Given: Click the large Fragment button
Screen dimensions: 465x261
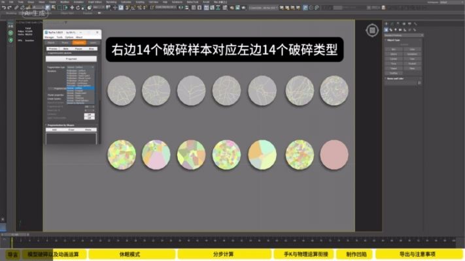Looking at the screenshot, I should [71, 59].
